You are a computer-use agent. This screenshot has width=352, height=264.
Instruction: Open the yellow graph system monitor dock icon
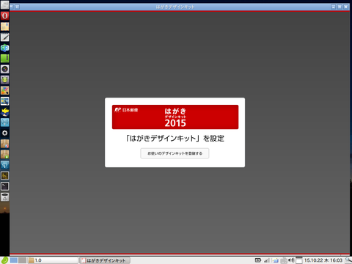tap(5, 175)
